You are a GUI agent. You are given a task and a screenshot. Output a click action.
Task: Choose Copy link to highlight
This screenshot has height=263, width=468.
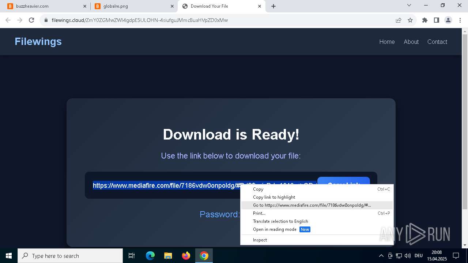[317, 197]
